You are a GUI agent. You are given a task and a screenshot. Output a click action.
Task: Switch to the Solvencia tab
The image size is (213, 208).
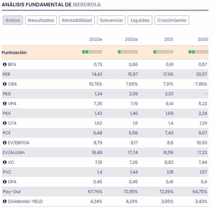111,20
